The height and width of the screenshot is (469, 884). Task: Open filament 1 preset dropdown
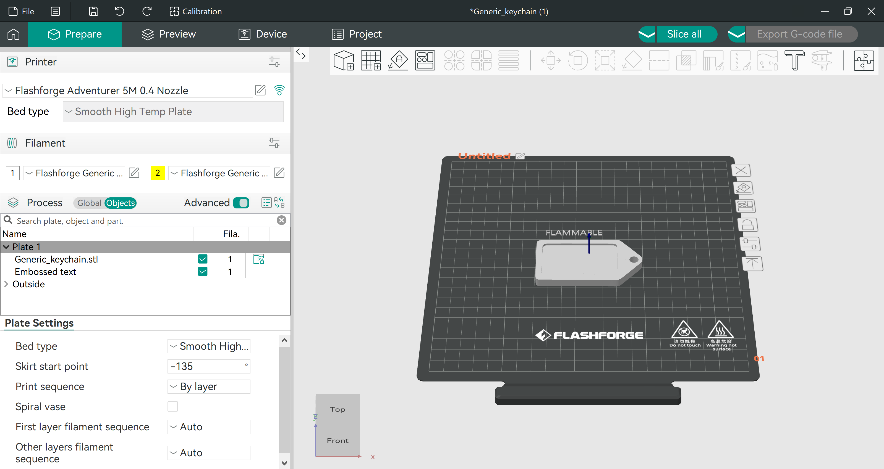[74, 173]
